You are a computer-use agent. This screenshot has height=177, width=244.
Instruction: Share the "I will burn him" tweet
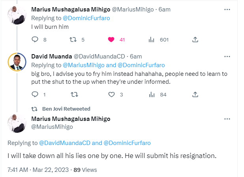click(195, 40)
